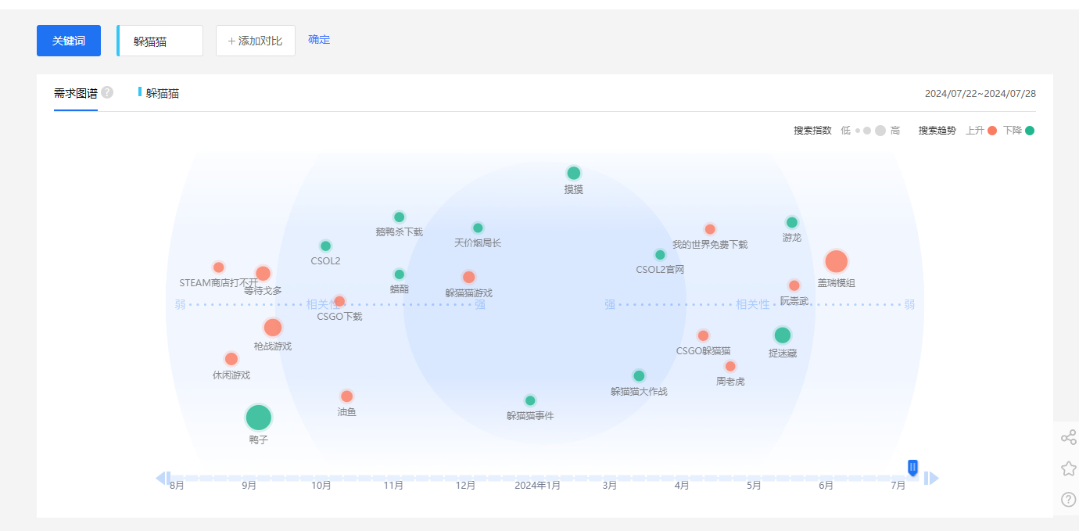Click the 蜡酯 bubble

[400, 274]
